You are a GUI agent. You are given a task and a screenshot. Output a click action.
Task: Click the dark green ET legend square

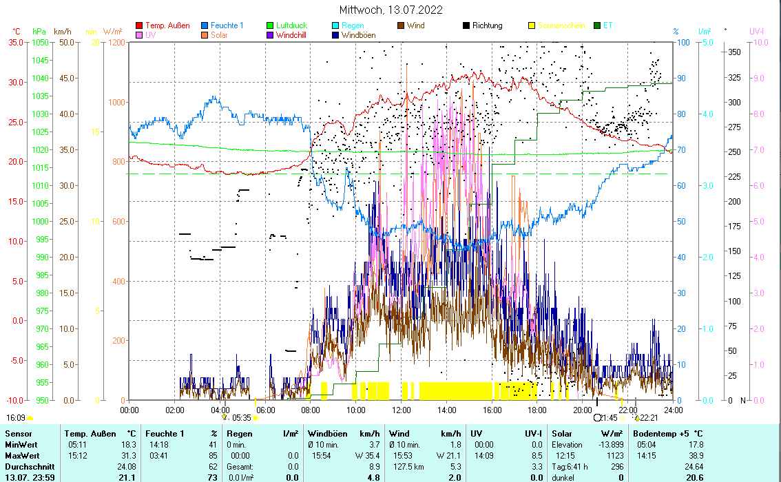596,25
